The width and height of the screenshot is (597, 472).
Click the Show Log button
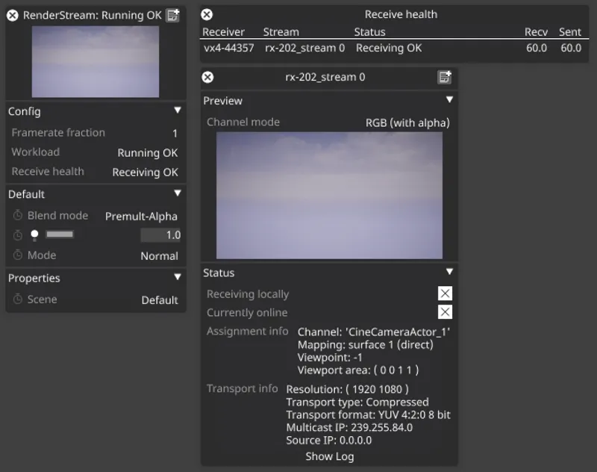pyautogui.click(x=329, y=456)
